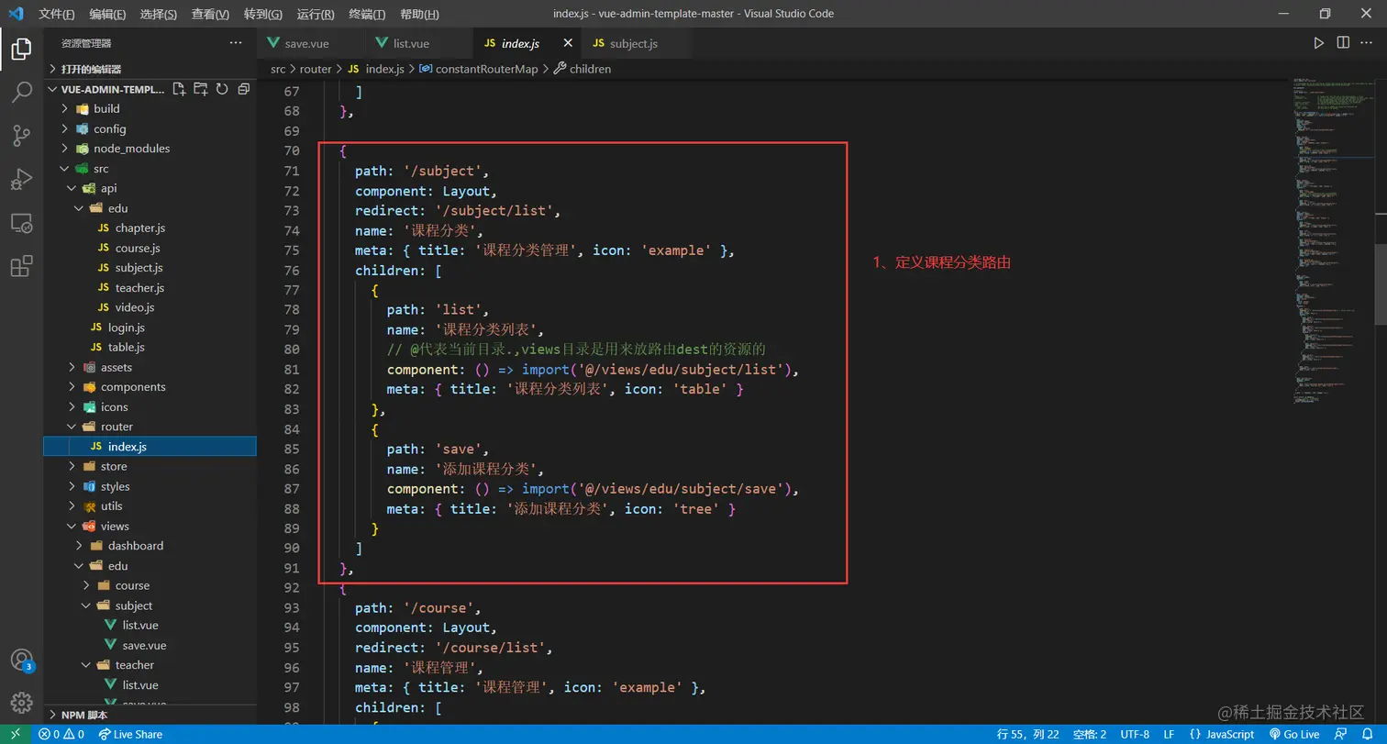Close the index.js editor tab
The image size is (1387, 744).
[568, 43]
